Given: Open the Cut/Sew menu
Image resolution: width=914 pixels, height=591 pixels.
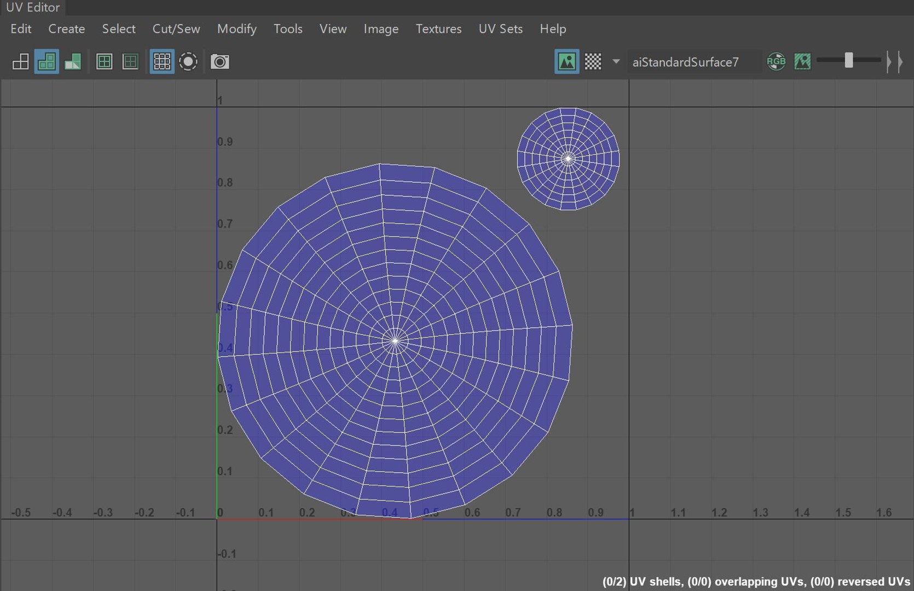Looking at the screenshot, I should [176, 29].
